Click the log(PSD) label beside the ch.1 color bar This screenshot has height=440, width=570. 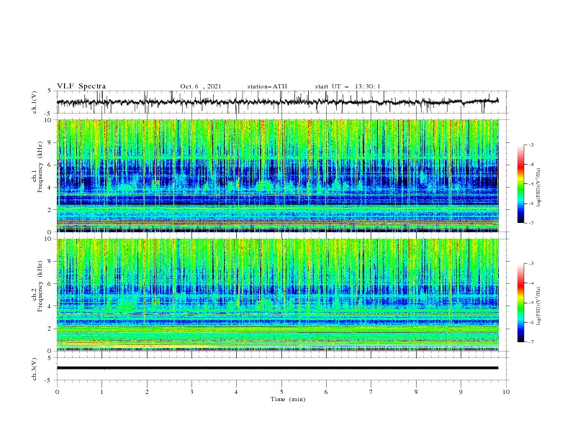point(538,188)
